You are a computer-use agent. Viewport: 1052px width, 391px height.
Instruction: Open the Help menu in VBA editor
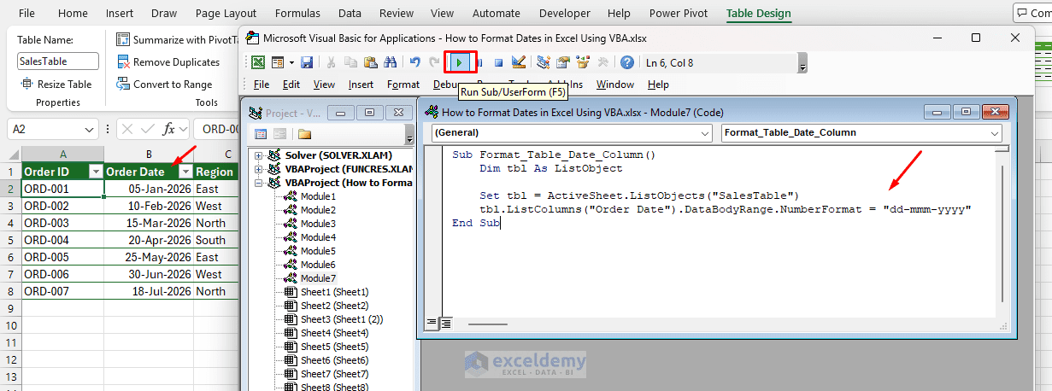[x=658, y=85]
